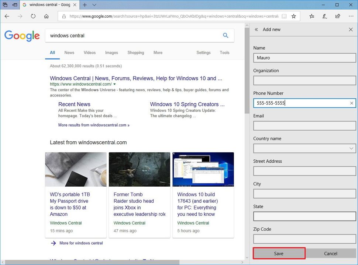Switch to the News search tab
Viewport: 358px width, 265px height.
(x=69, y=53)
